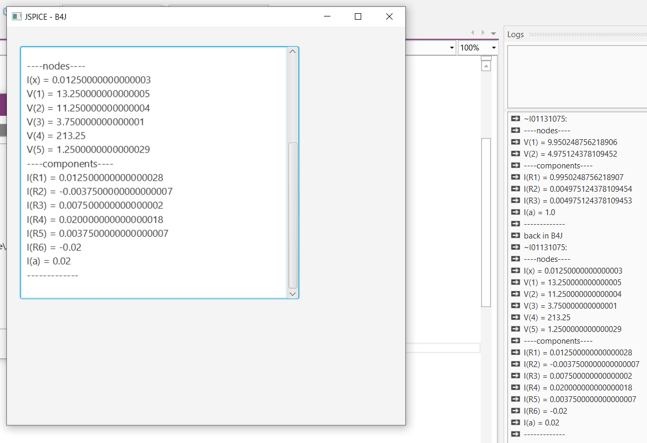
Task: Click 'I(R1) = 0.012500000000000028' in JSPICE text area
Action: (x=95, y=177)
